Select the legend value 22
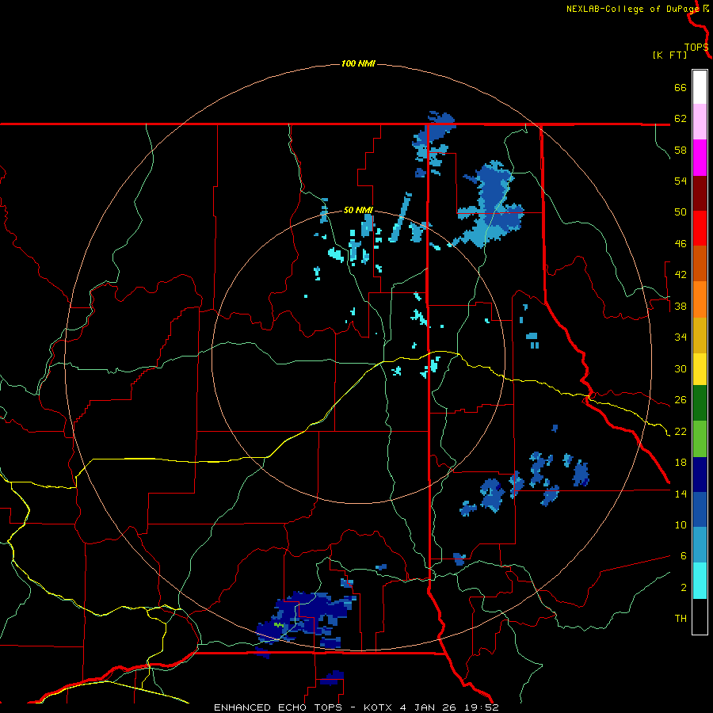Viewport: 713px width, 713px height. pos(681,431)
